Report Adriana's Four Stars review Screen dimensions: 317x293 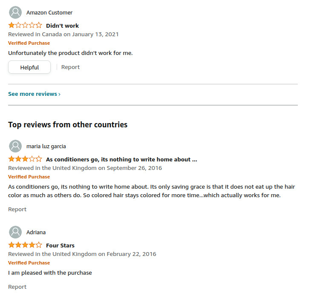pos(17,287)
